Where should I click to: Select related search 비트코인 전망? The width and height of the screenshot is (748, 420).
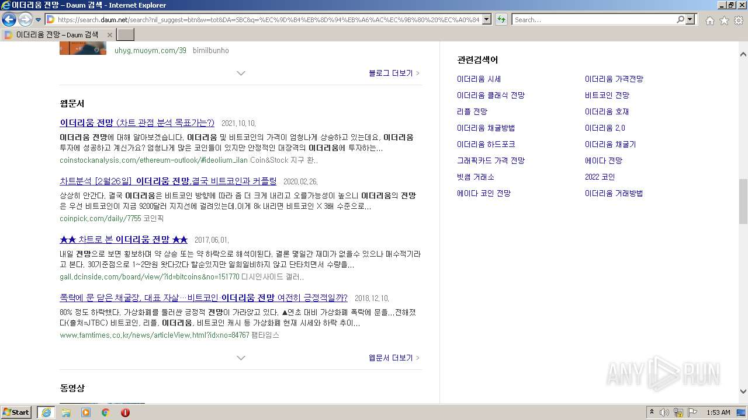[x=607, y=95]
